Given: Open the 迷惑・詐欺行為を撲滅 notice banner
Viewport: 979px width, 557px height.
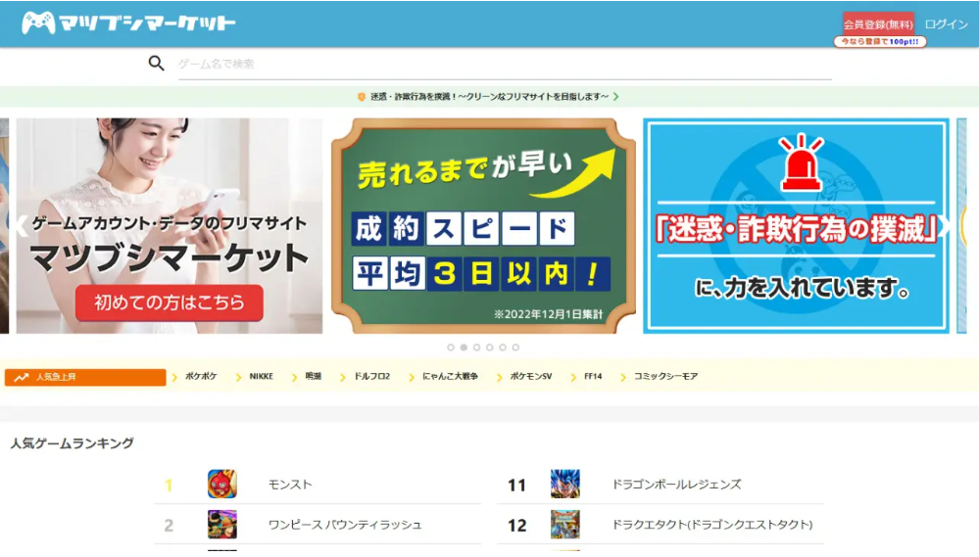Looking at the screenshot, I should 489,97.
